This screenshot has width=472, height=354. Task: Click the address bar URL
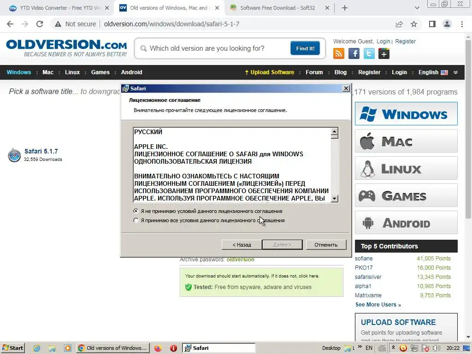coord(171,24)
